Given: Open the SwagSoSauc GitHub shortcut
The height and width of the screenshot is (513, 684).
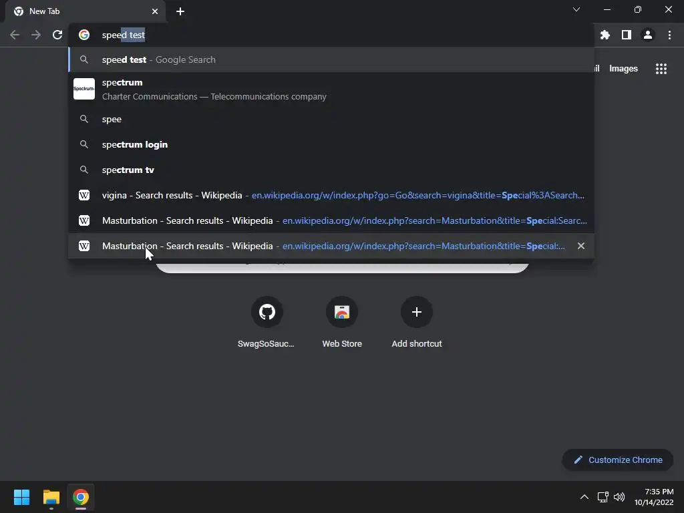Looking at the screenshot, I should (x=267, y=322).
